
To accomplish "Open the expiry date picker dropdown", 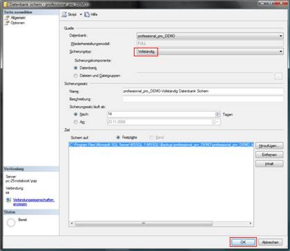I will (217, 122).
